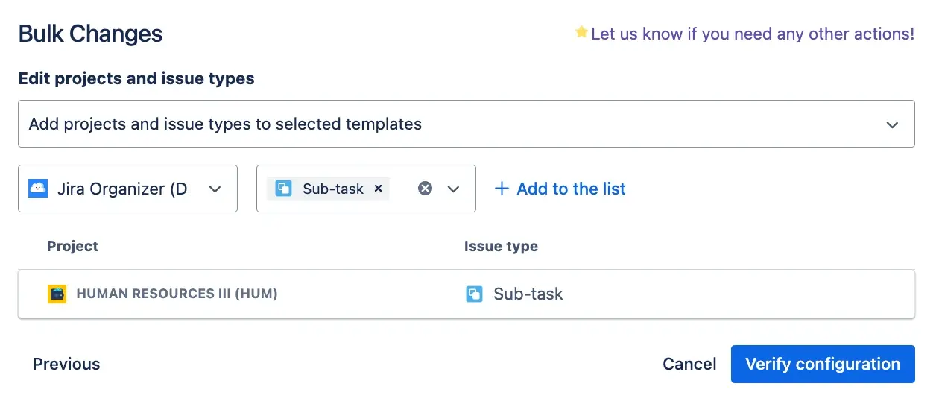Select the HUMAN RESOURCES III (HUM) row name
This screenshot has height=407, width=939.
click(x=177, y=294)
